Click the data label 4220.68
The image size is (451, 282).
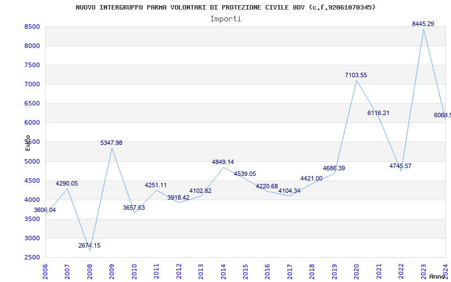[x=267, y=186]
